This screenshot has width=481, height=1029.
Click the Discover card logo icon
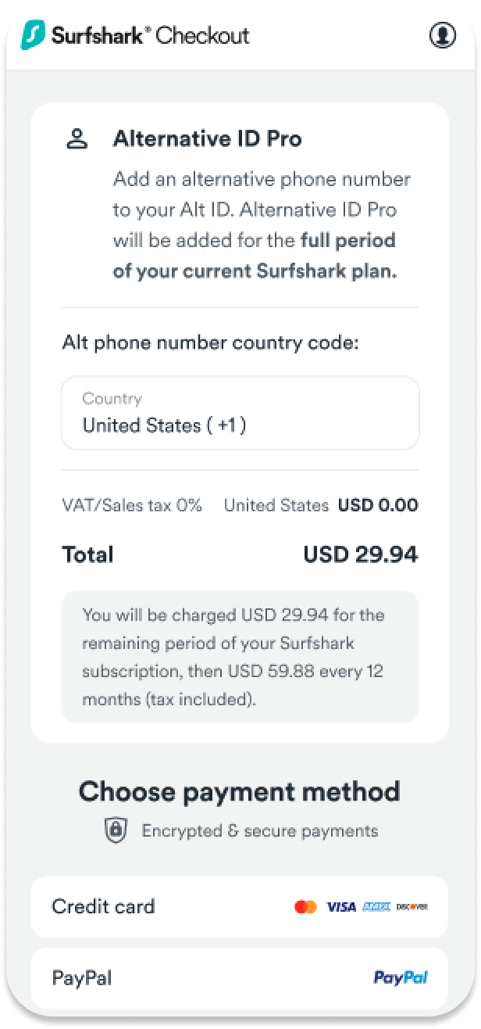[x=412, y=907]
